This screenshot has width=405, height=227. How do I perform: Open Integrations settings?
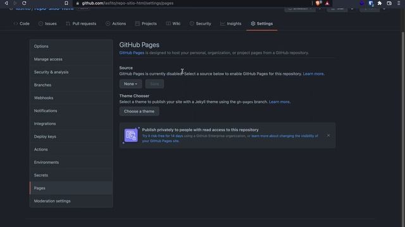pos(71,124)
